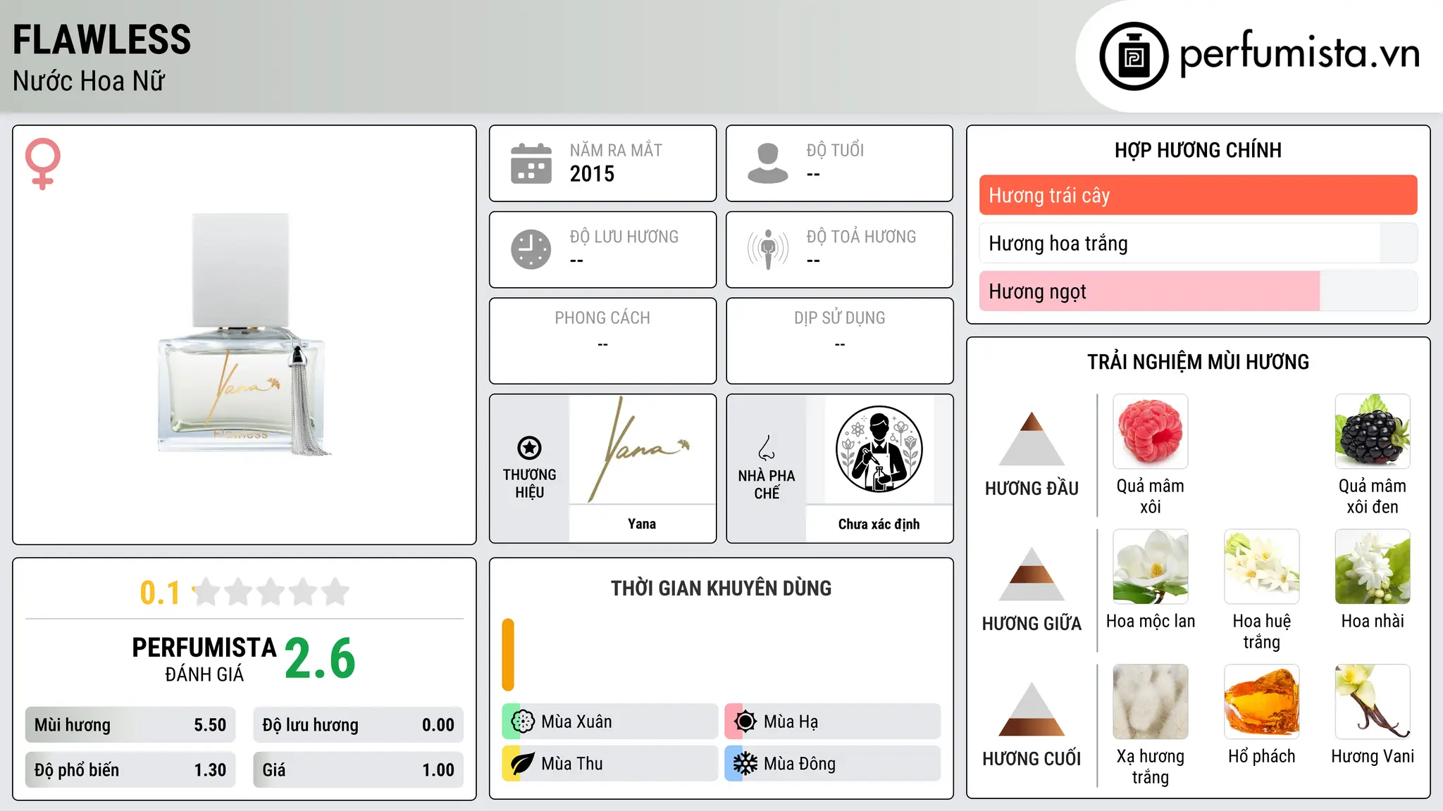Click the Độ phổ biến 1.30 score row
Image resolution: width=1443 pixels, height=811 pixels.
pos(130,770)
